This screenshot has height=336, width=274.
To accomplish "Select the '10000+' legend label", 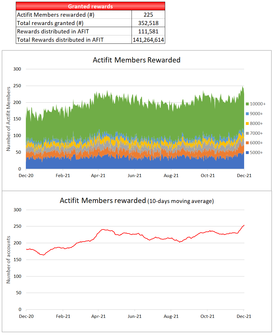I will pyautogui.click(x=258, y=104).
